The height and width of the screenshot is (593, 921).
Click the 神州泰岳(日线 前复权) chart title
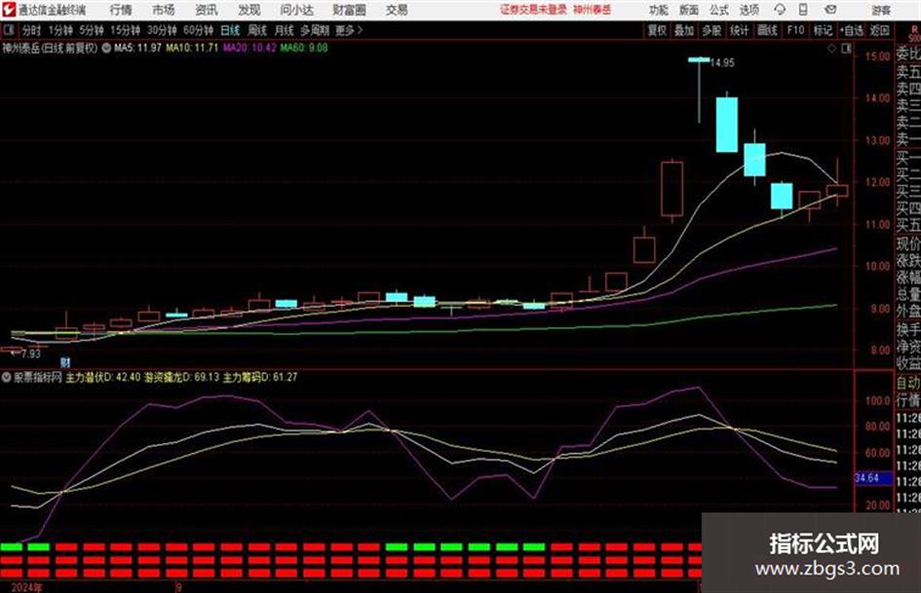(50, 48)
